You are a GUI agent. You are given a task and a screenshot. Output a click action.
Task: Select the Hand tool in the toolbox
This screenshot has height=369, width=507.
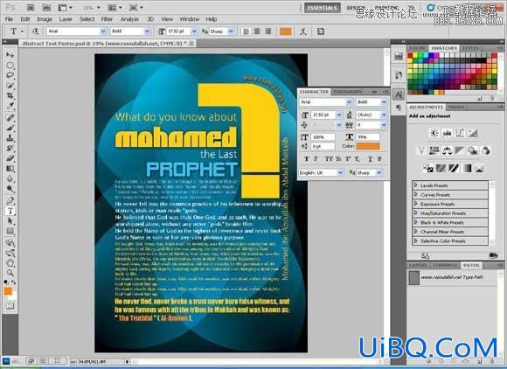click(10, 263)
